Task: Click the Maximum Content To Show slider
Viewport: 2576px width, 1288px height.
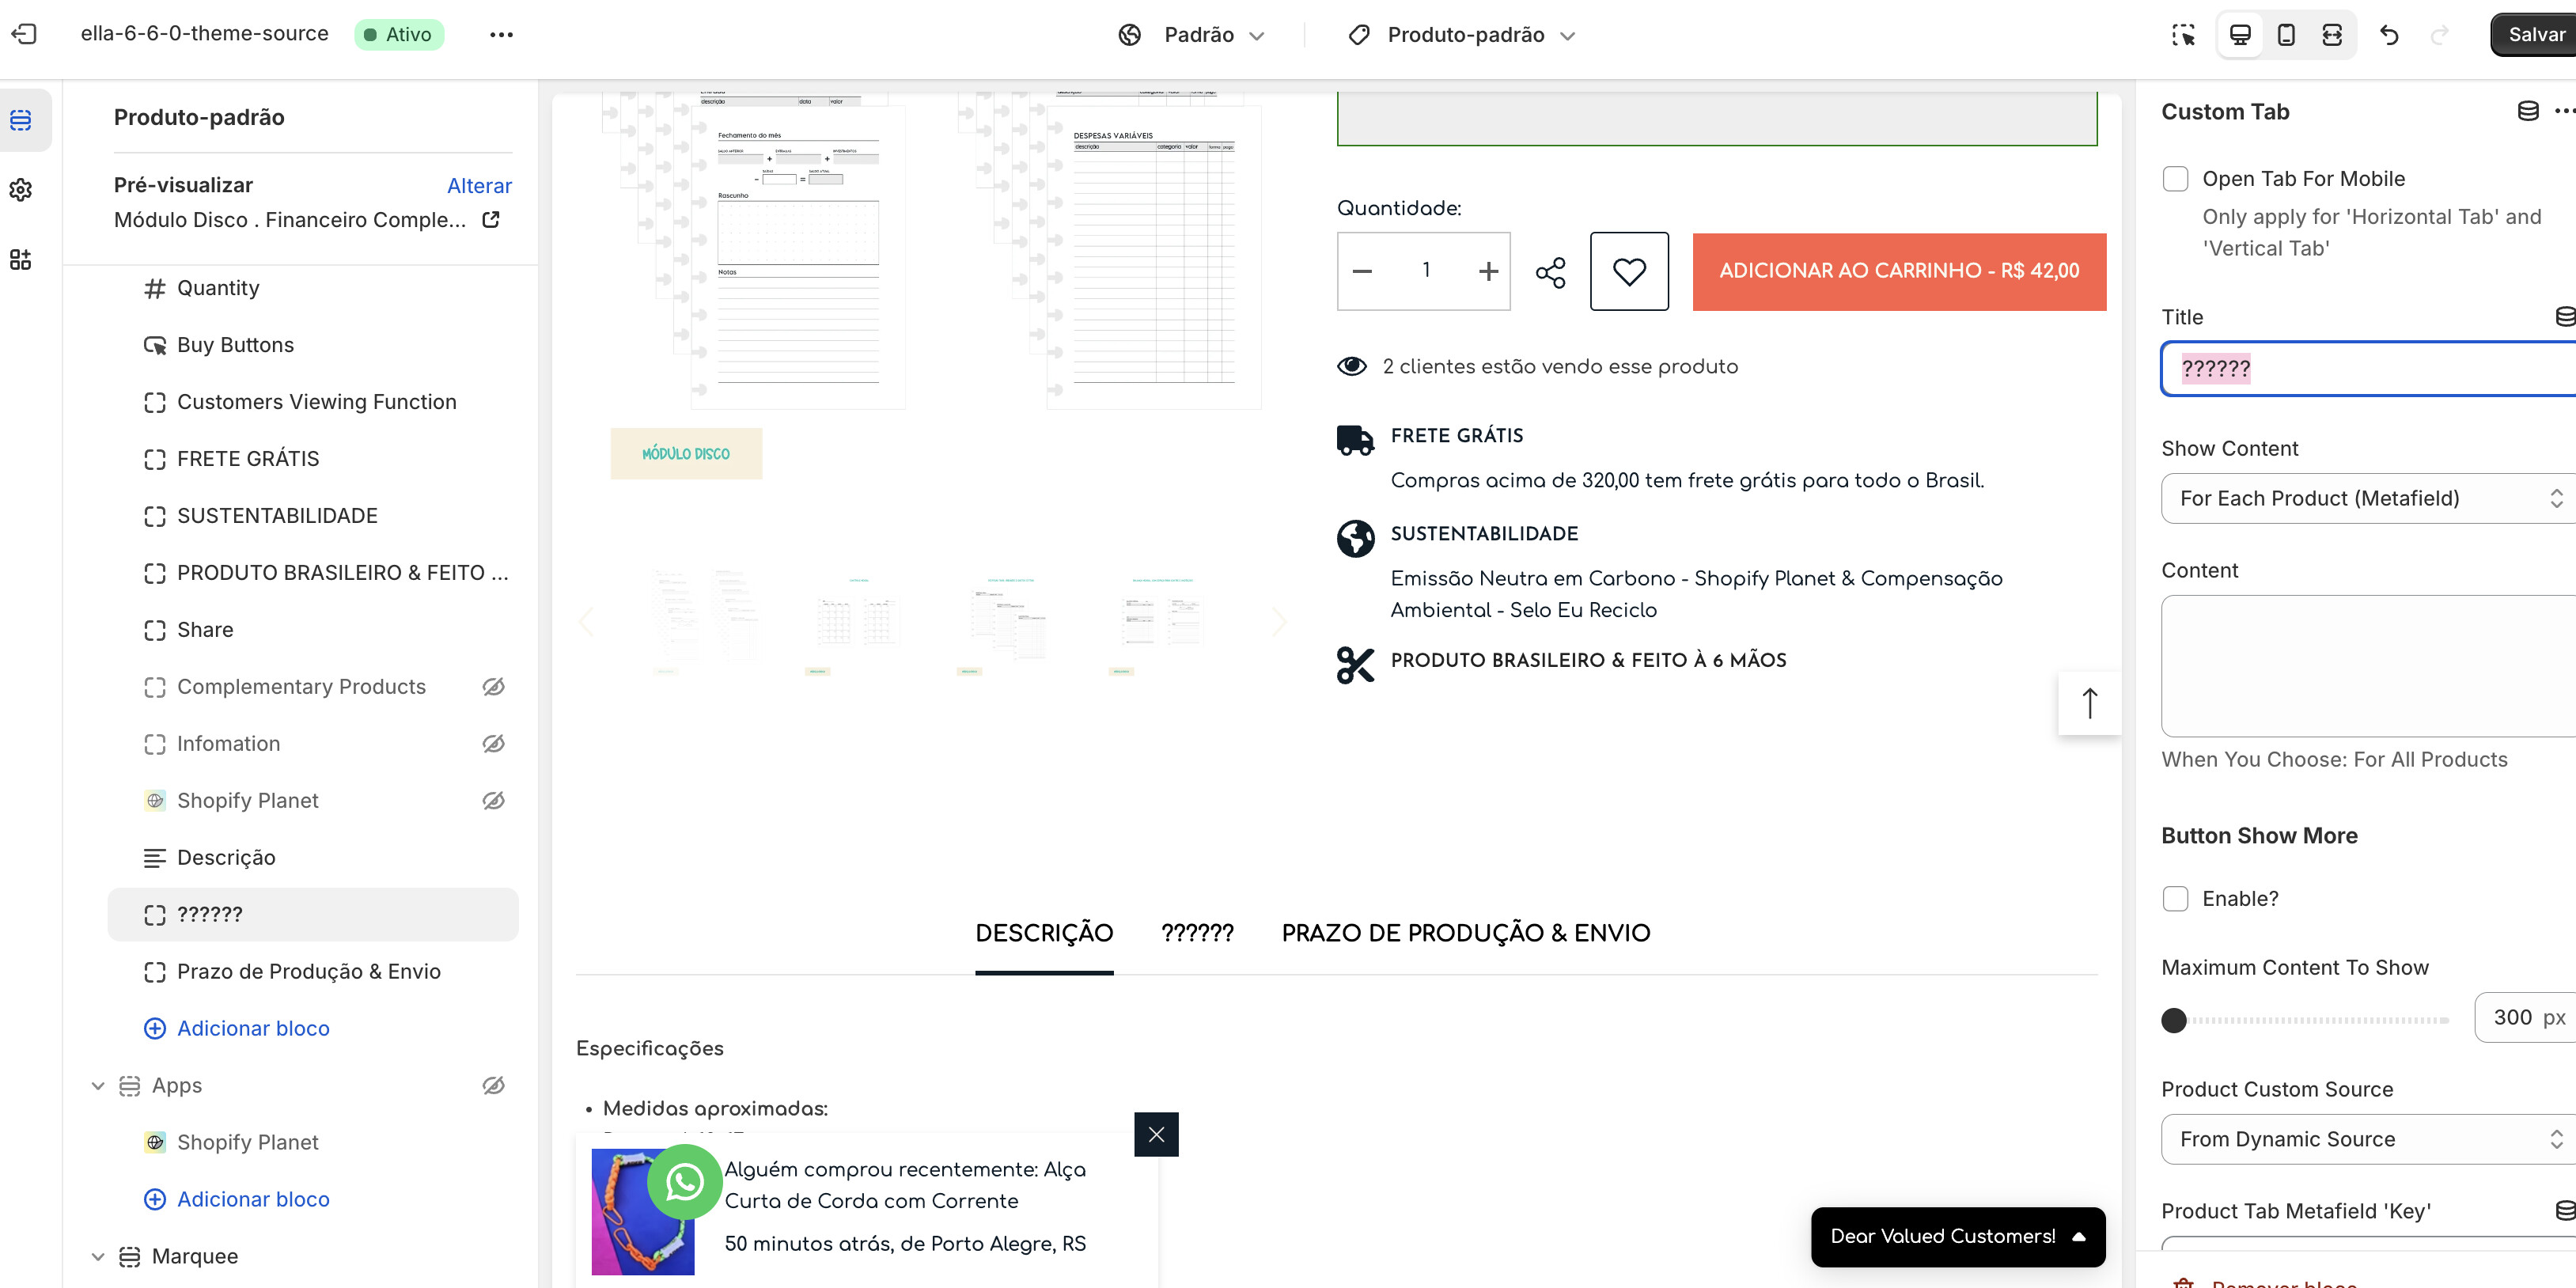Action: point(2310,1020)
